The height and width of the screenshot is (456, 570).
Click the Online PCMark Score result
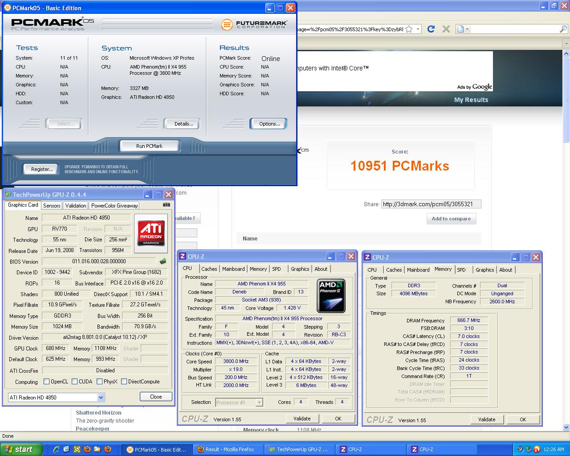[x=271, y=58]
